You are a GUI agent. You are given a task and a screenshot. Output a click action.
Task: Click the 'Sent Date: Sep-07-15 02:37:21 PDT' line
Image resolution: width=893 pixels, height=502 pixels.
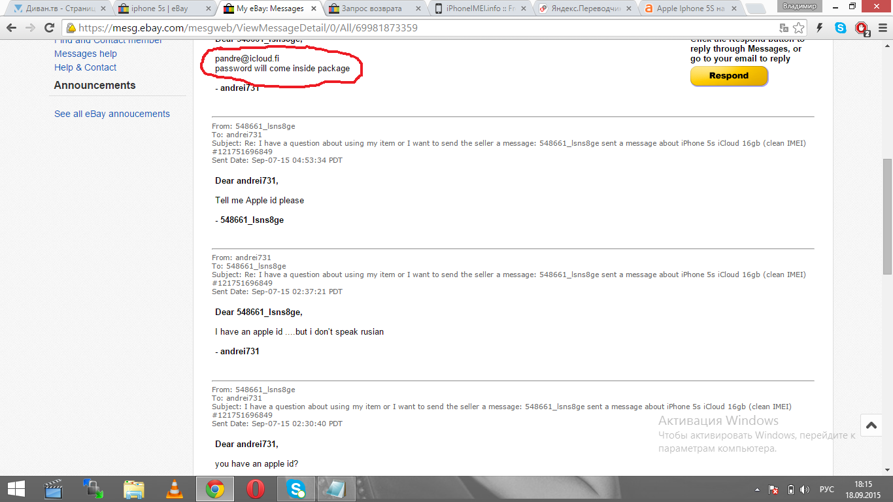pos(277,292)
